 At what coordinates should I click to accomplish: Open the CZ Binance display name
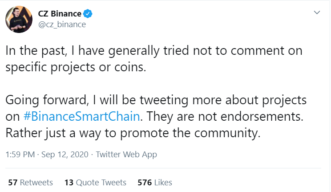pos(60,14)
